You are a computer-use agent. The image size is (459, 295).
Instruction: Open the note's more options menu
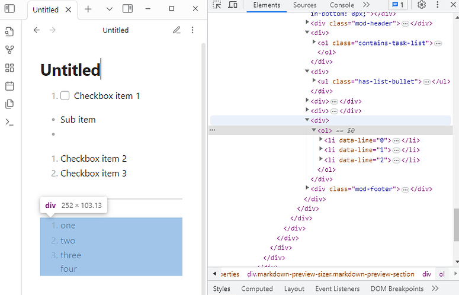[192, 30]
